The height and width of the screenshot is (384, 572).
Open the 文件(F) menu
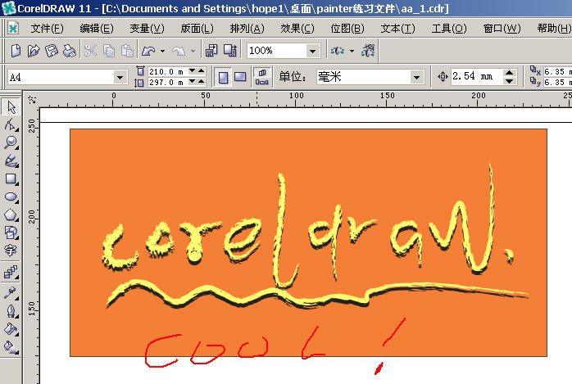click(x=47, y=29)
